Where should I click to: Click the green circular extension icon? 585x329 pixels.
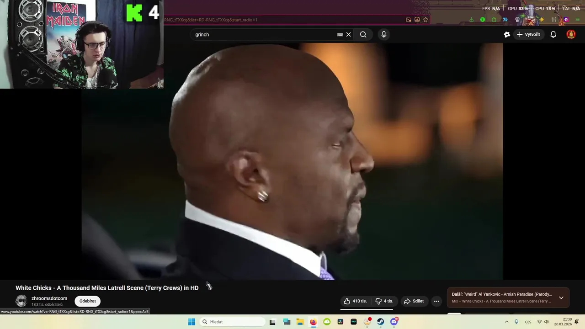tap(483, 20)
